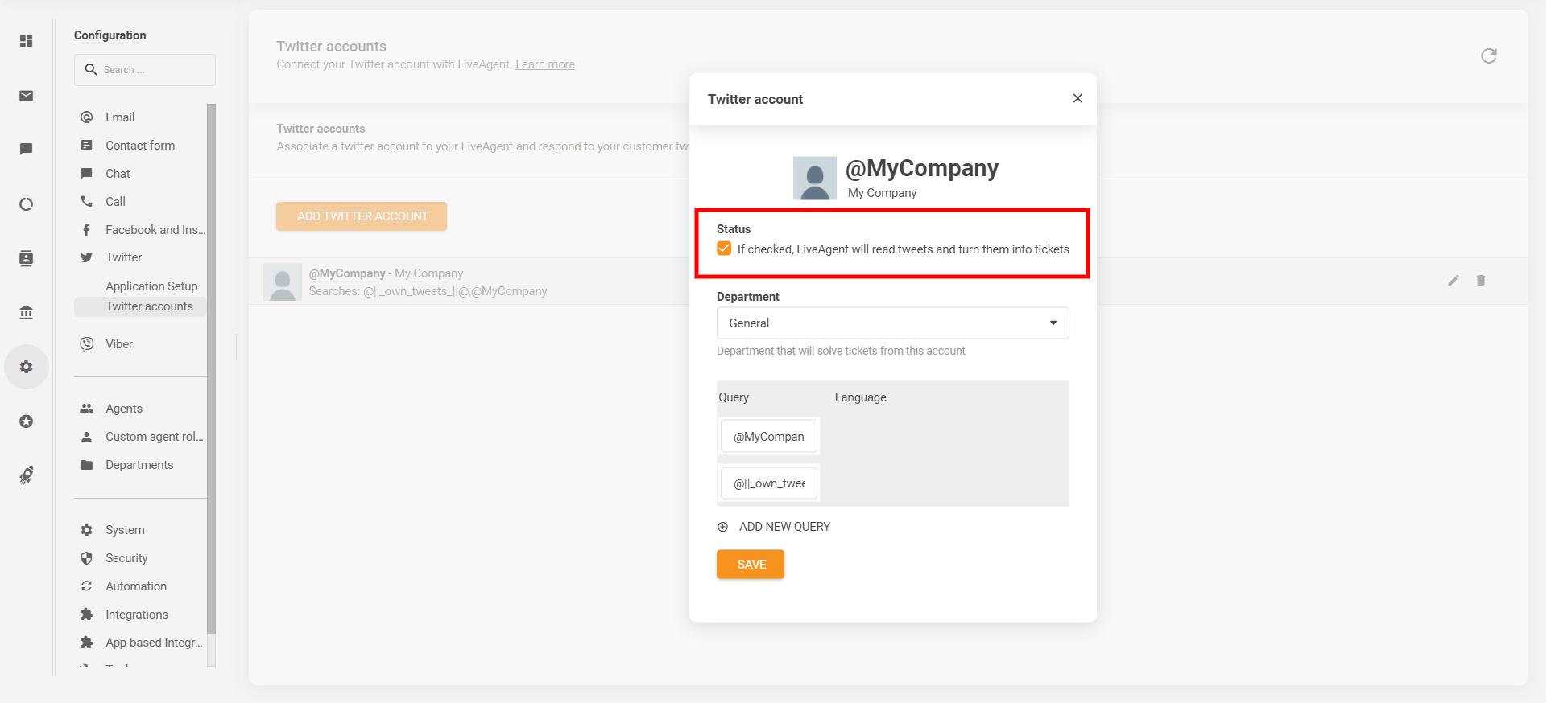
Task: Expand the Automation section in the sidebar
Action: (x=136, y=586)
